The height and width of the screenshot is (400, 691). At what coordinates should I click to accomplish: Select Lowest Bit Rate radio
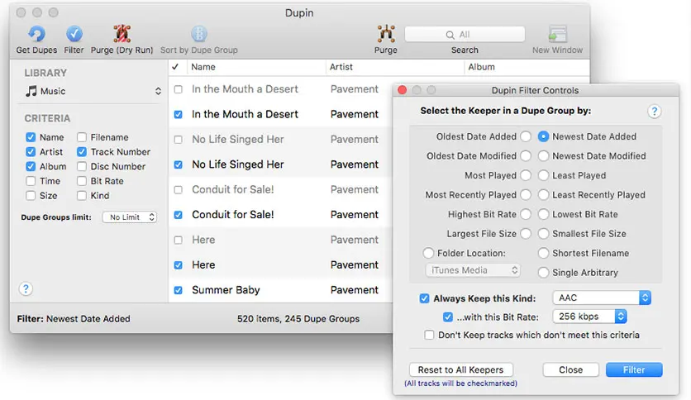pos(543,214)
